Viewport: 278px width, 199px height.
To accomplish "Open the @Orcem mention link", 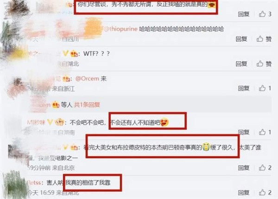I will tap(87, 78).
